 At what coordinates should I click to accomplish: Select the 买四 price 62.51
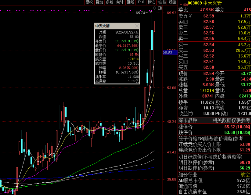tap(209, 62)
